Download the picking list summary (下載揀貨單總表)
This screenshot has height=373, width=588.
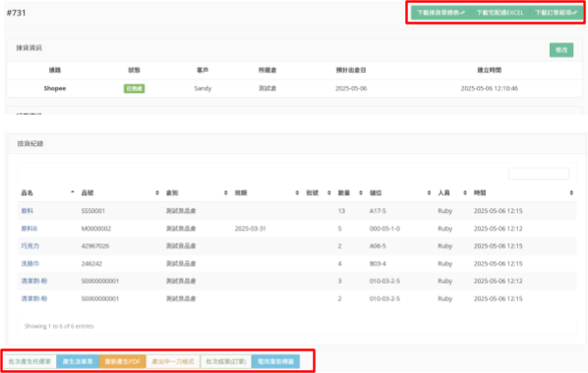441,13
